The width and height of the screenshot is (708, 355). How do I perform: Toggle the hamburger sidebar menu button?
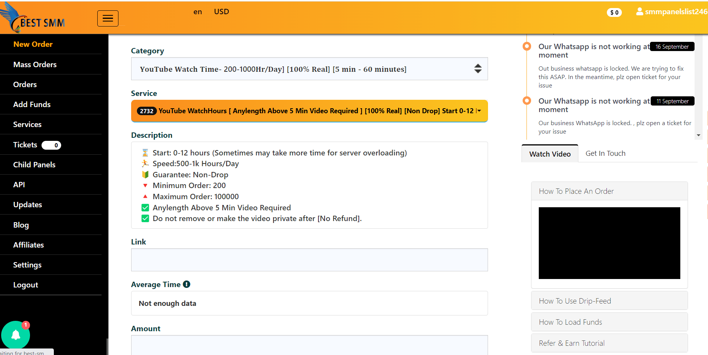[108, 18]
